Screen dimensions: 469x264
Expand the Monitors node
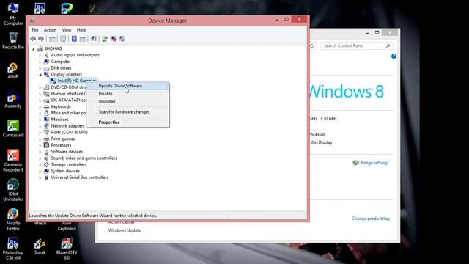click(40, 120)
